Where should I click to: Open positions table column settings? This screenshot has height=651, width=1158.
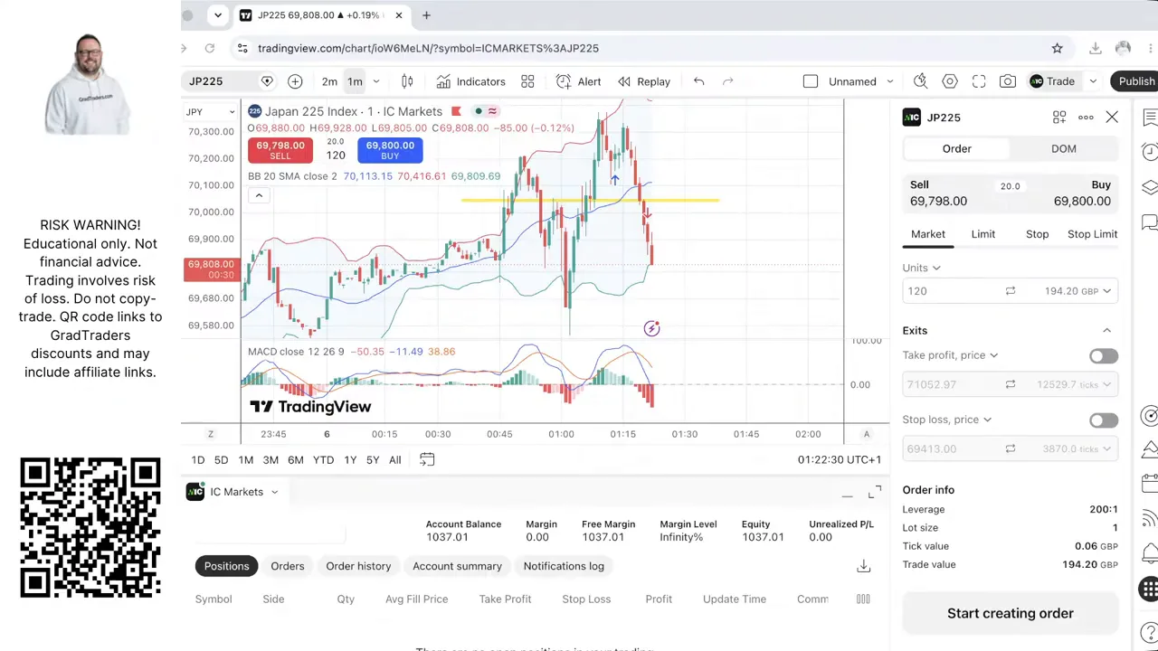click(x=863, y=599)
